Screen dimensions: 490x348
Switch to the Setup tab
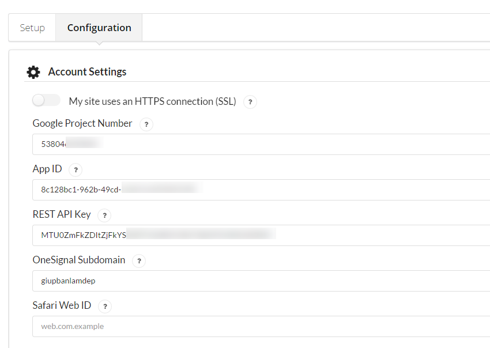pos(32,28)
